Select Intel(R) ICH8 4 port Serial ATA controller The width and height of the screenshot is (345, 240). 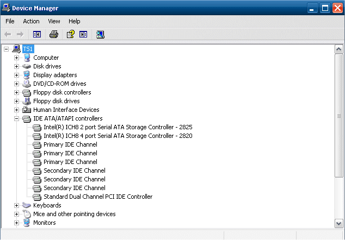(x=118, y=136)
